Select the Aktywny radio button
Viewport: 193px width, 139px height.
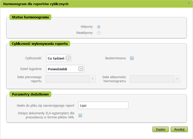coord(99,27)
